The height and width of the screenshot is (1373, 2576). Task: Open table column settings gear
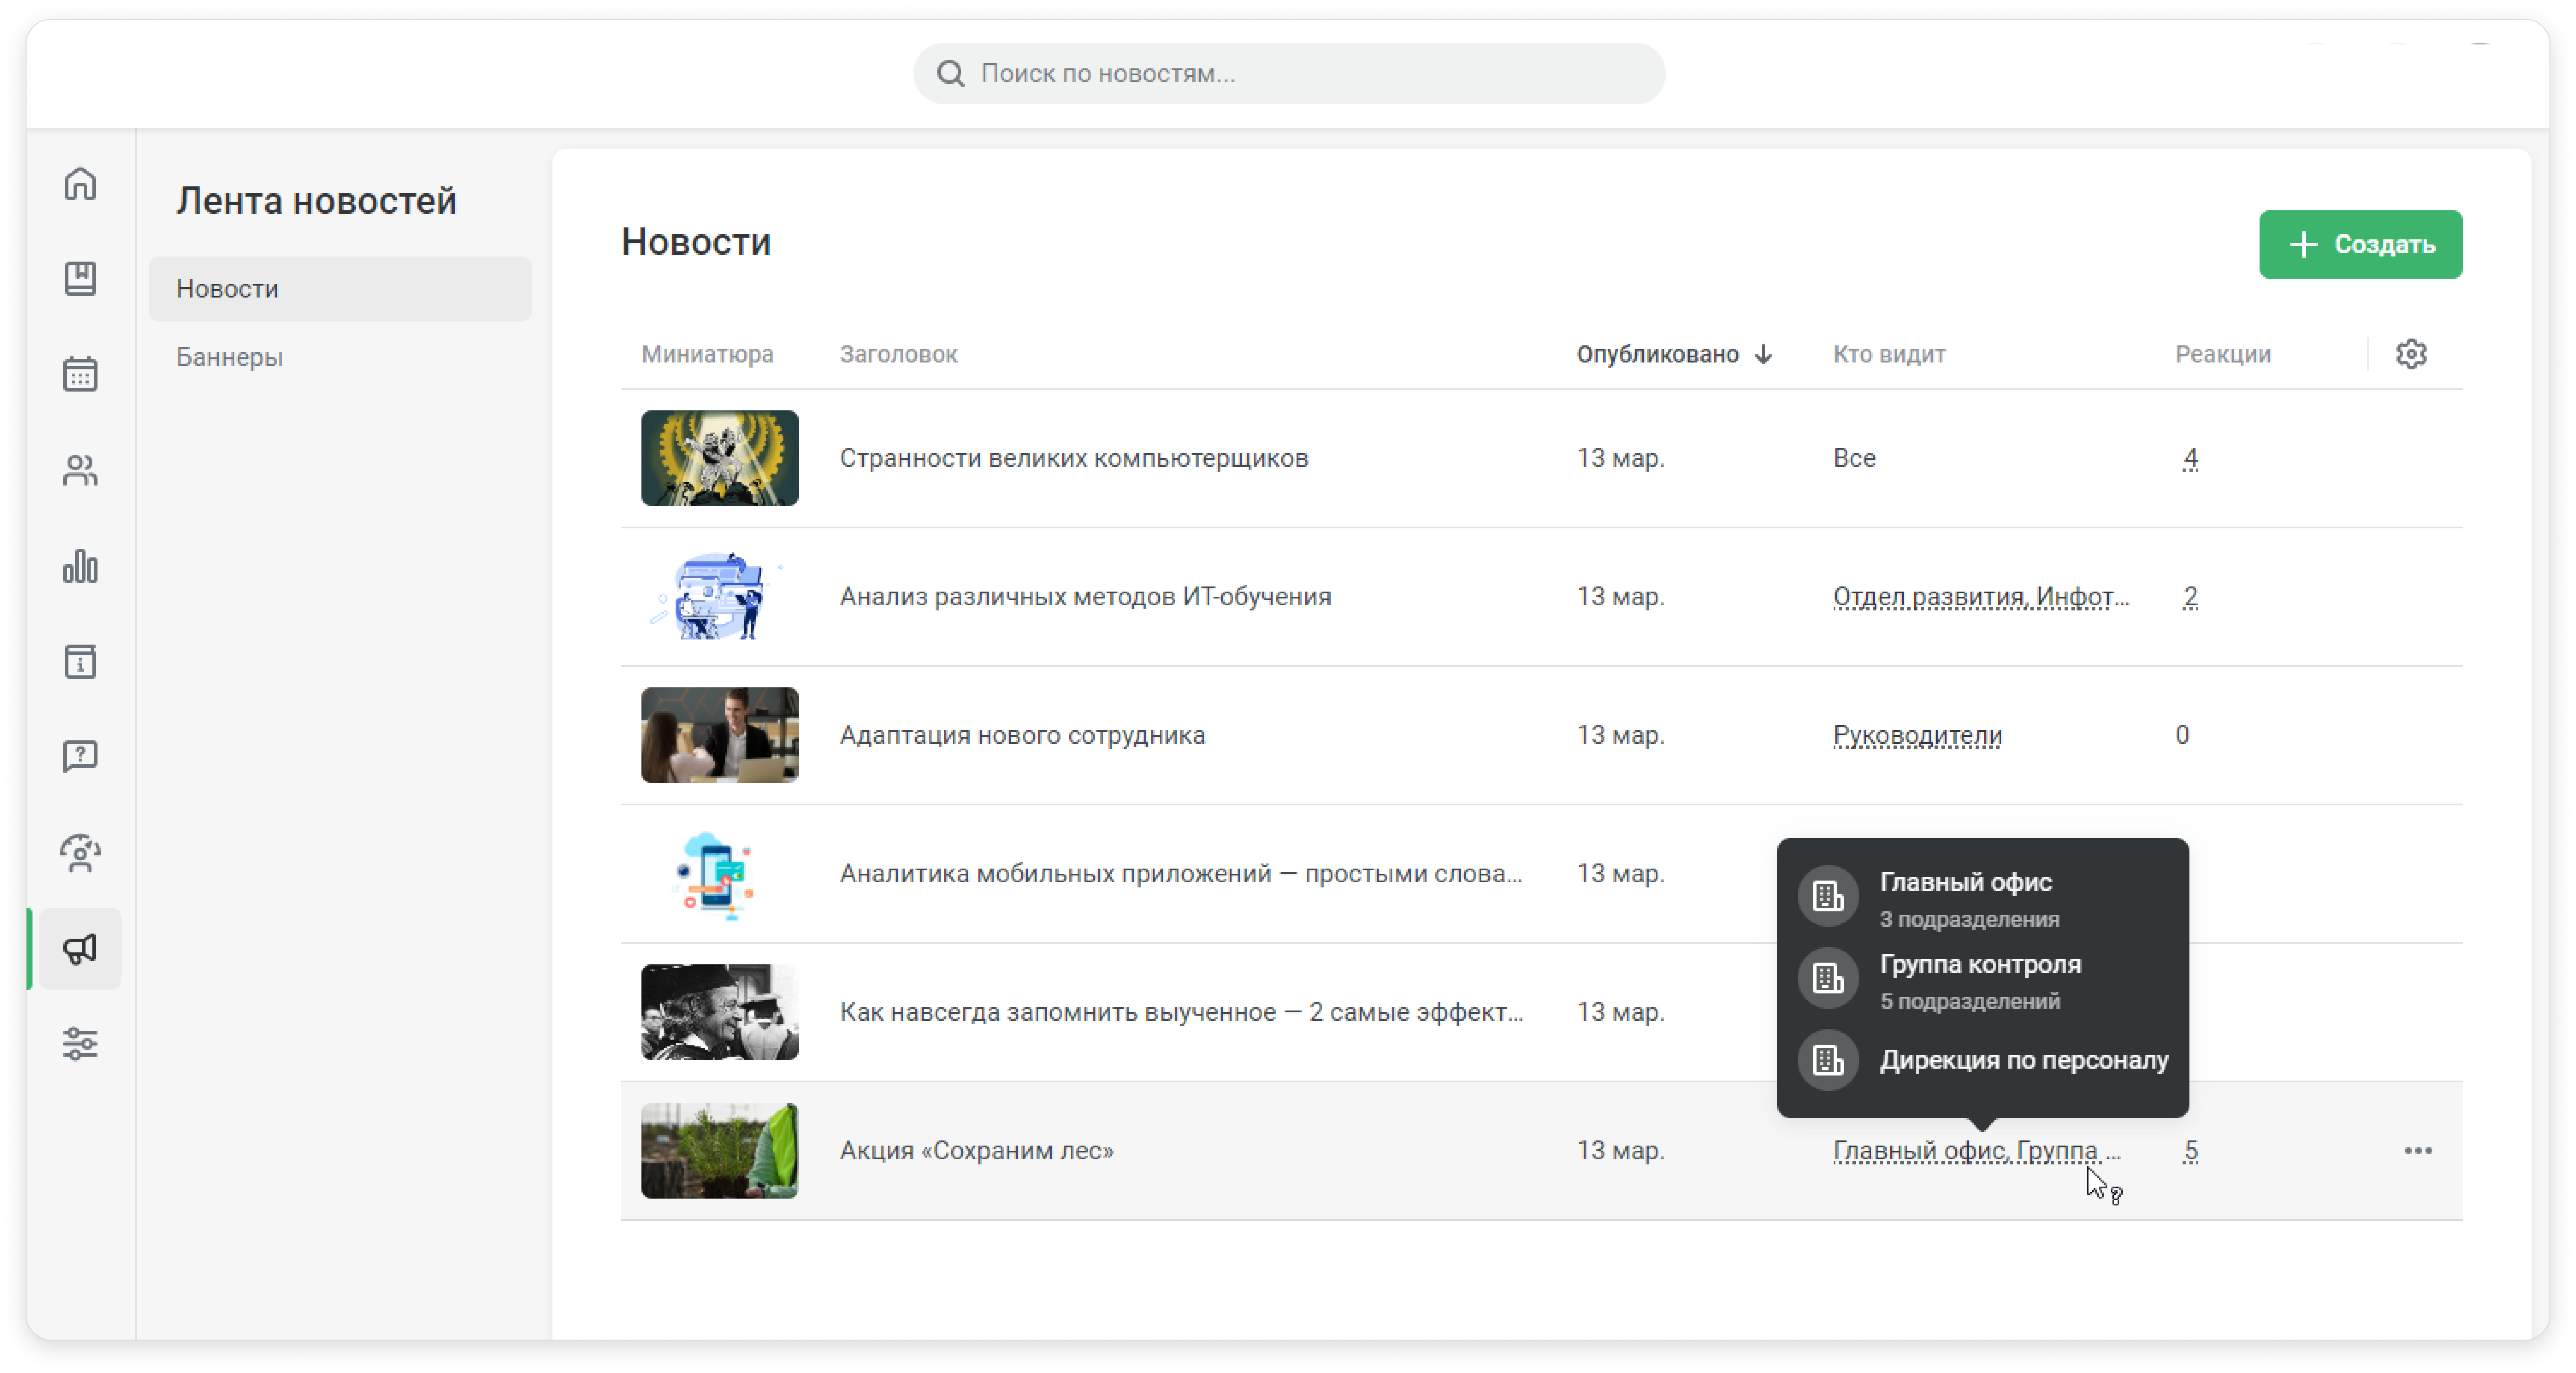(x=2411, y=354)
